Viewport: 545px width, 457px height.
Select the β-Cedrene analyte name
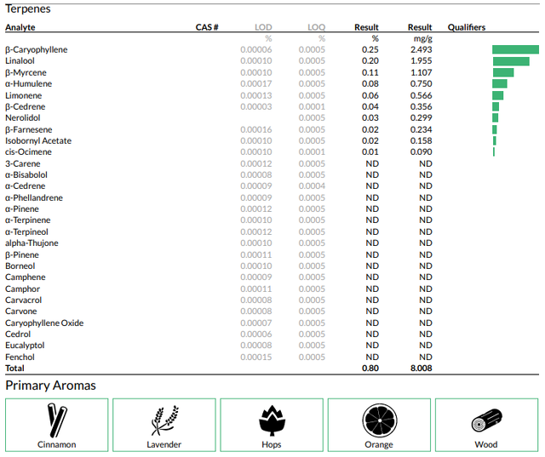click(25, 106)
